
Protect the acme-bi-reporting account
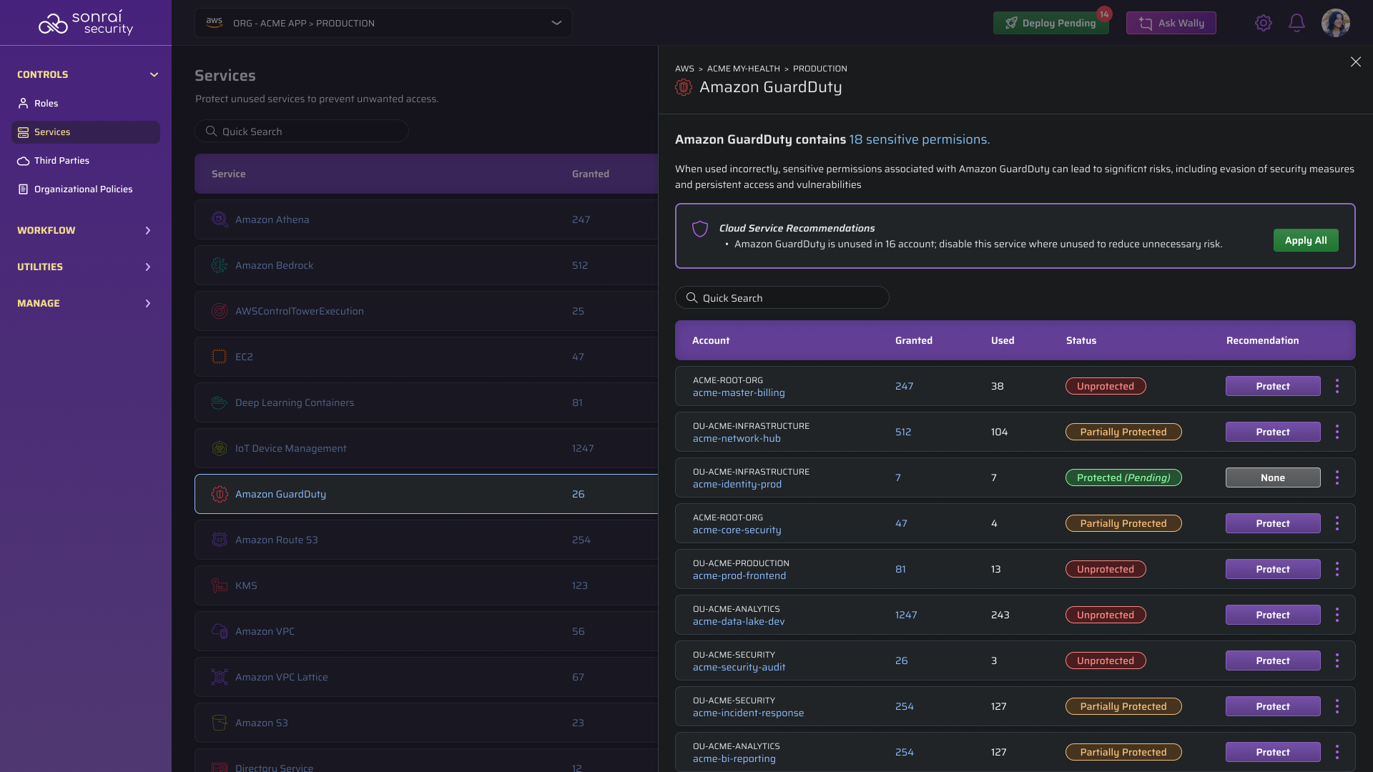(1273, 752)
